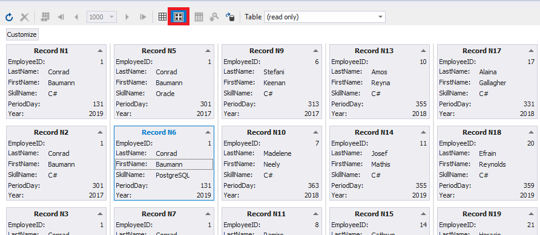Jump to the last page of records
Viewport: 540px width, 235px height.
143,17
